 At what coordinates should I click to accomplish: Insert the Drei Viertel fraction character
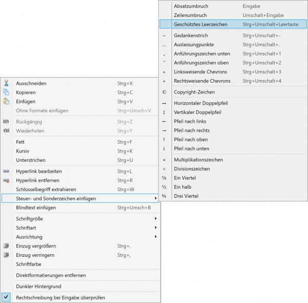(x=186, y=196)
